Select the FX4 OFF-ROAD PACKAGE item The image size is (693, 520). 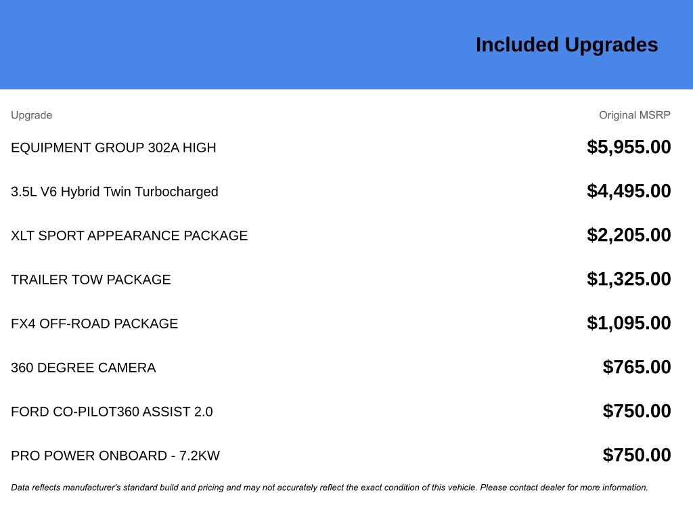pos(94,324)
